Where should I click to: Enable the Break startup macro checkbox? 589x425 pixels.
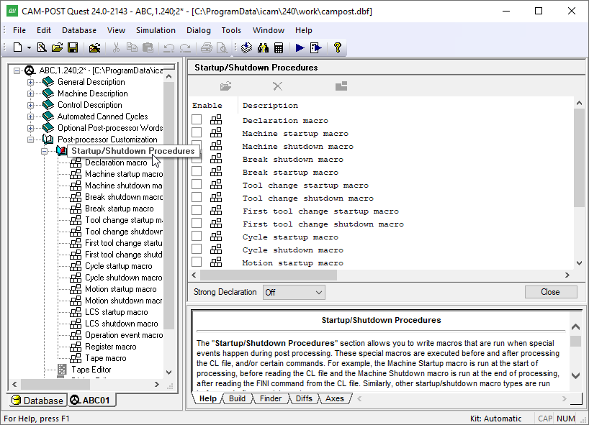(197, 171)
